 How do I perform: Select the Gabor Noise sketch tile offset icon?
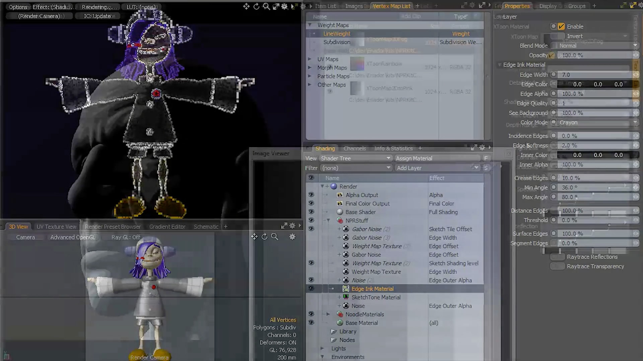(x=346, y=229)
